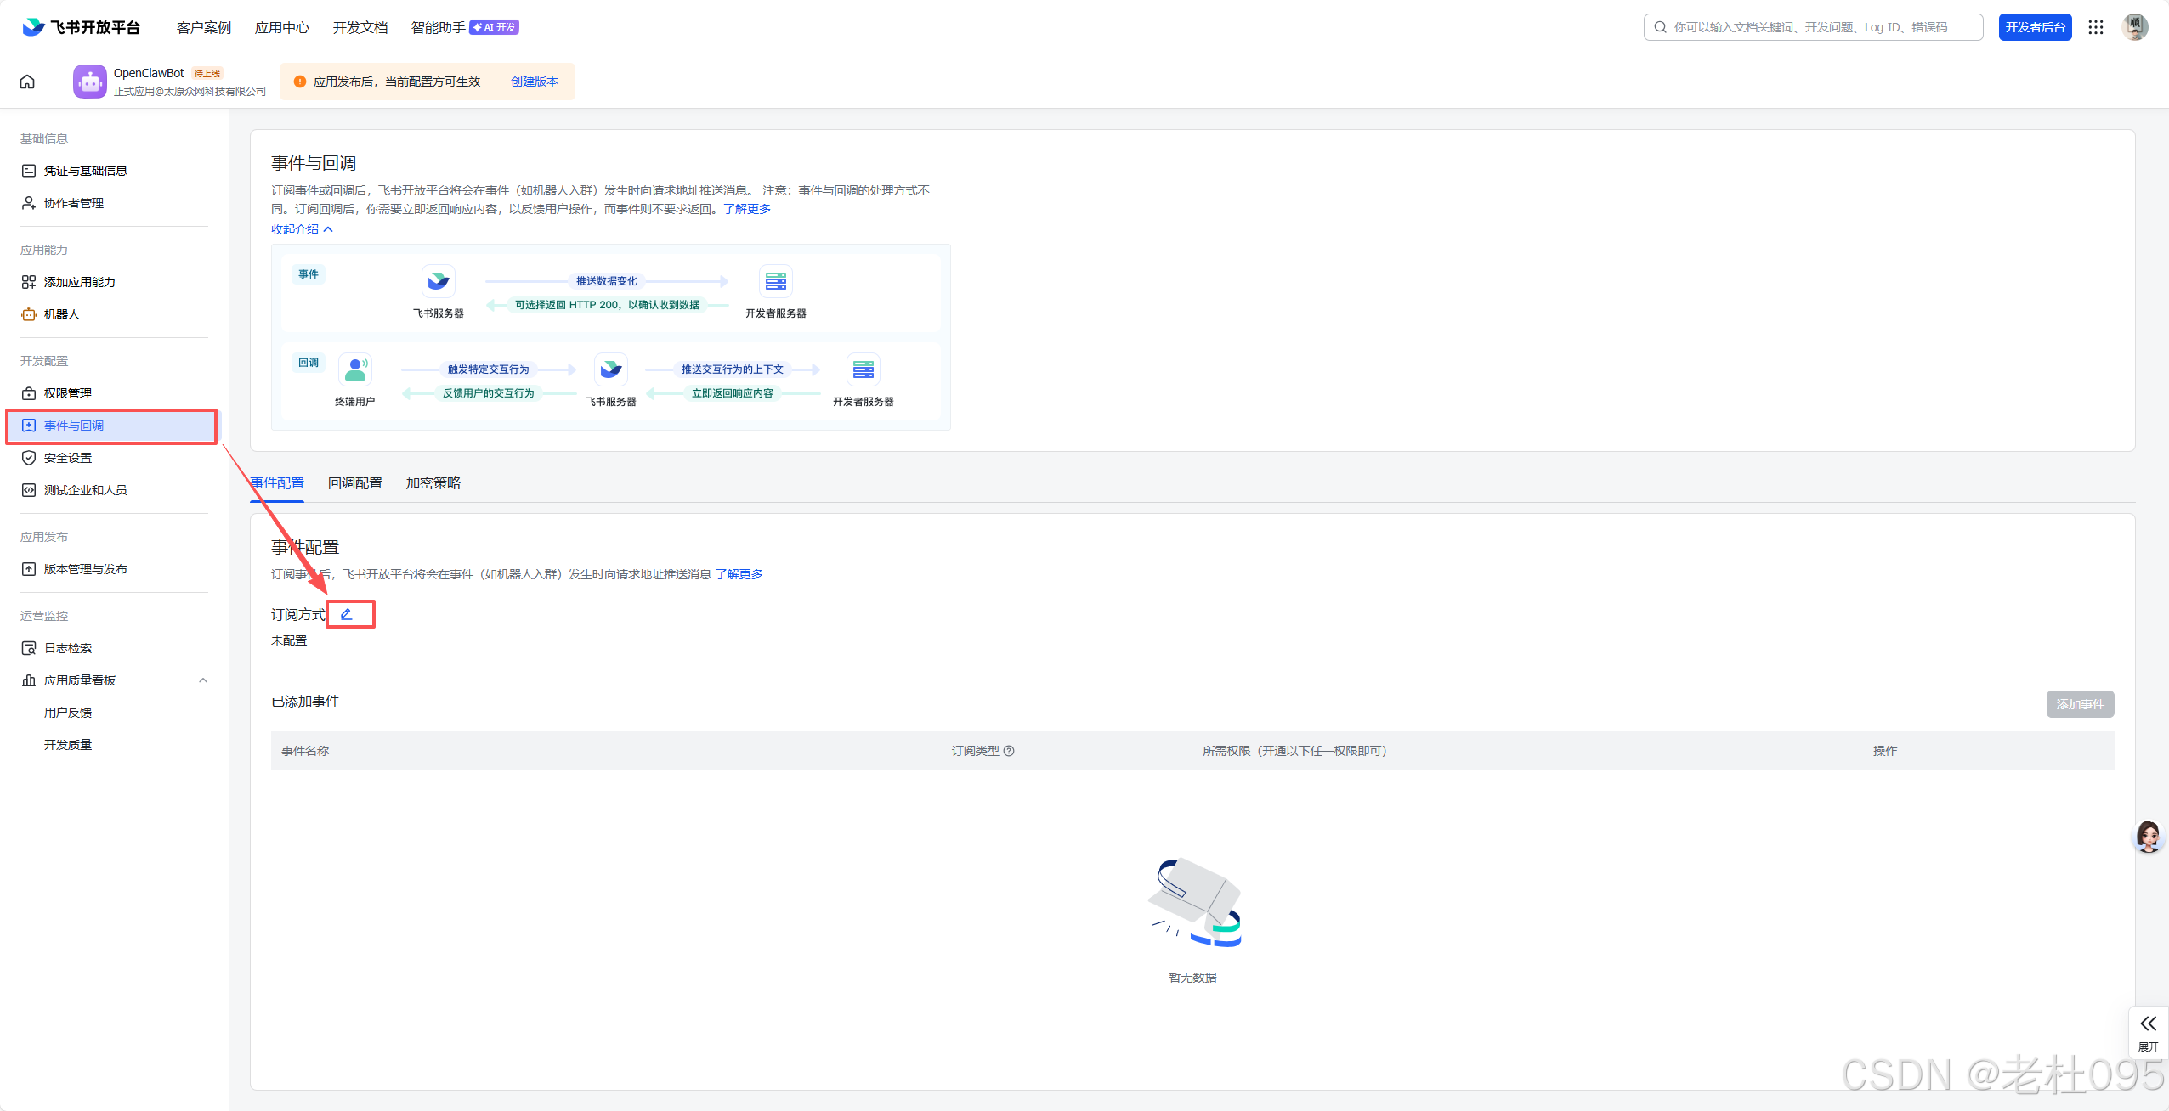
Task: Click the 开发者后台 button
Action: pos(2035,27)
